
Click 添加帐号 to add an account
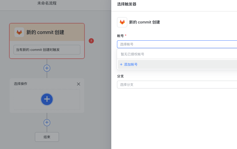pyautogui.click(x=177, y=64)
